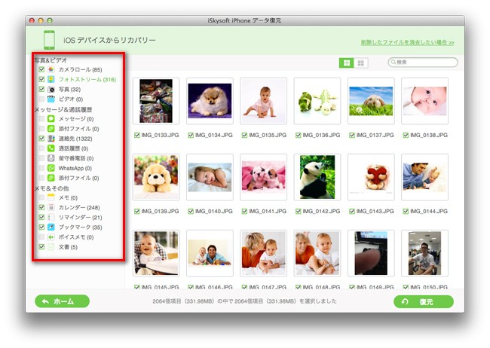Select the two puppies thumbnail IMG_0141
The width and height of the screenshot is (490, 348).
[x=263, y=177]
